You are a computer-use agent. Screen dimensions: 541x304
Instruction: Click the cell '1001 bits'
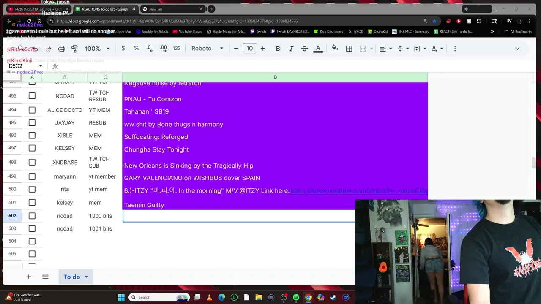coord(105,228)
